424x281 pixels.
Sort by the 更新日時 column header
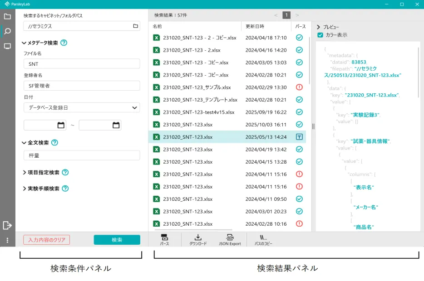point(255,26)
